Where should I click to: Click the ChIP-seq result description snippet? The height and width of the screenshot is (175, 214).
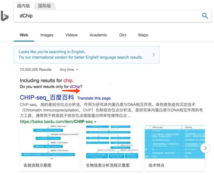click(x=111, y=110)
